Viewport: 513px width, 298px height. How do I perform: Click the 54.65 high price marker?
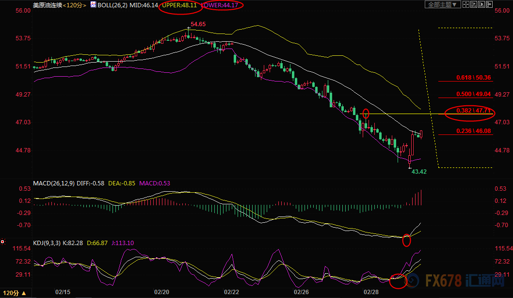point(198,24)
